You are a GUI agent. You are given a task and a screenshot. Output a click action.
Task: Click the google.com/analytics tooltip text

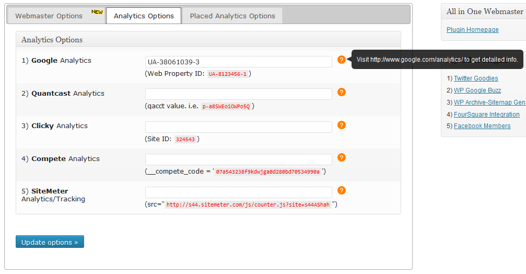pyautogui.click(x=437, y=60)
